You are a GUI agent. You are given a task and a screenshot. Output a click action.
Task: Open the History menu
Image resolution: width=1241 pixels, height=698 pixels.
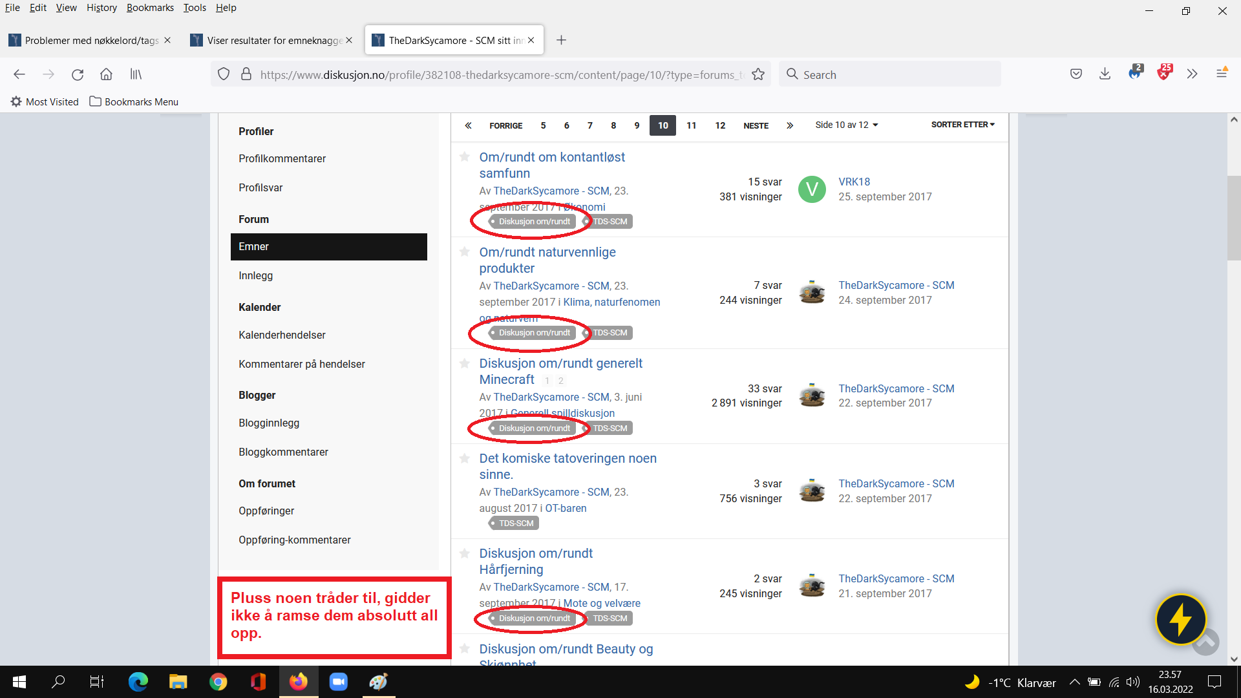[x=101, y=8]
